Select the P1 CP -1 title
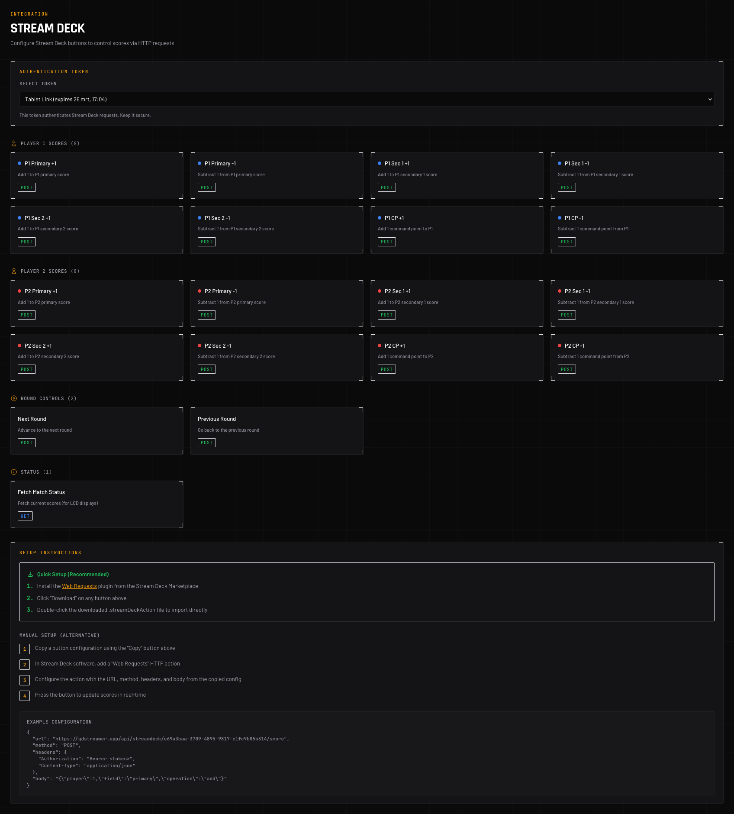The image size is (734, 814). (574, 218)
